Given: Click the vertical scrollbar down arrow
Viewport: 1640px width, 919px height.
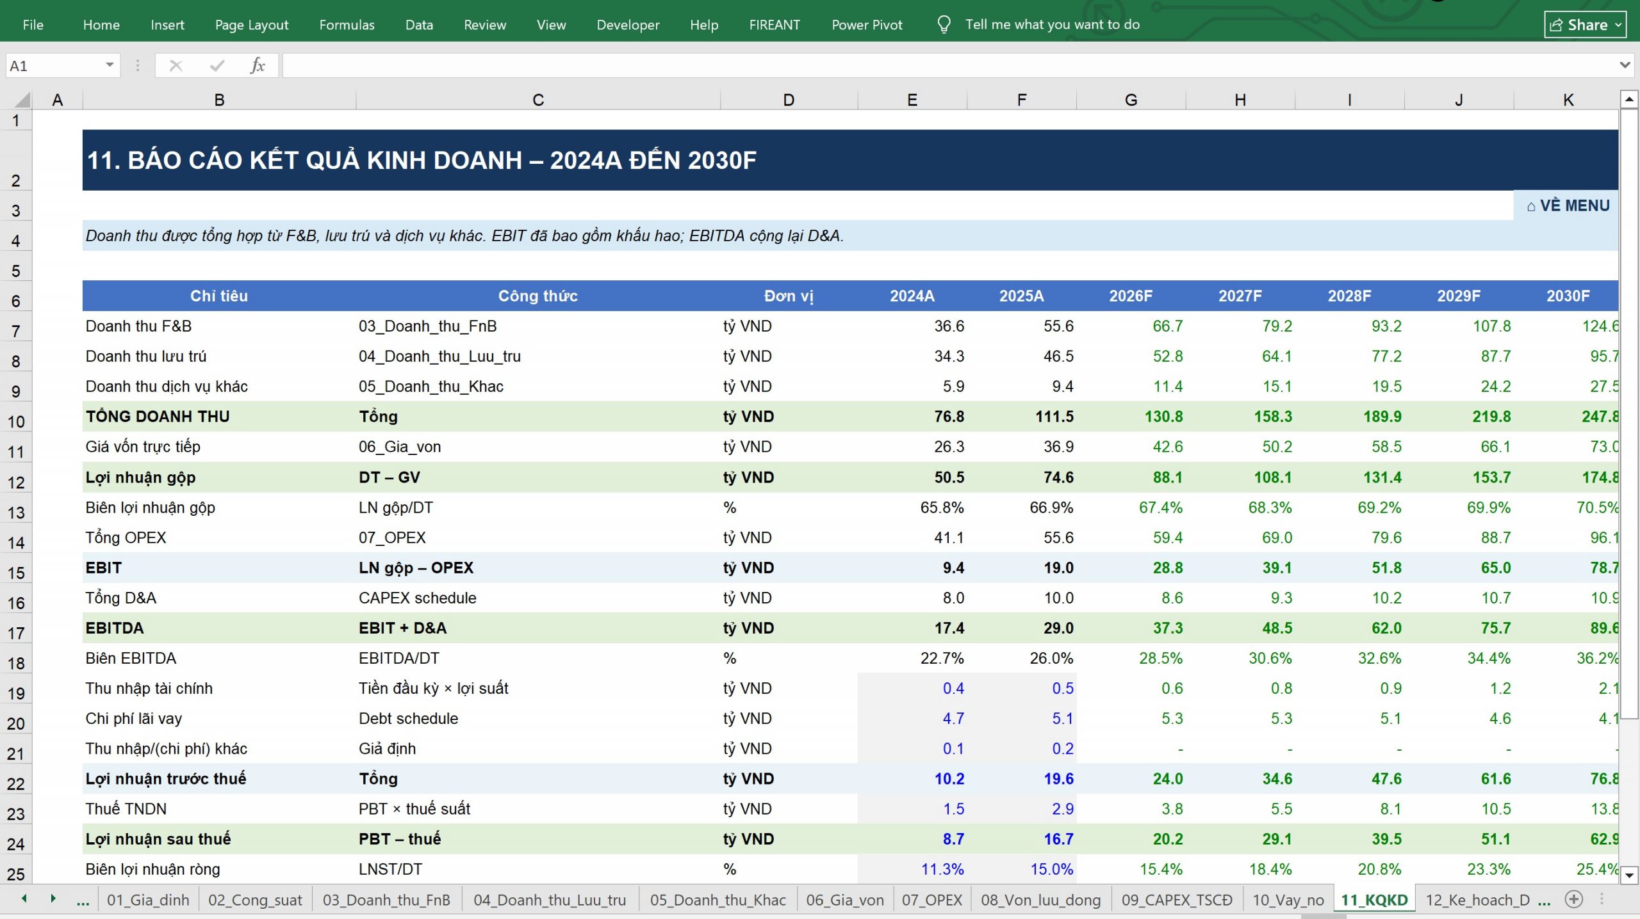Looking at the screenshot, I should point(1629,874).
